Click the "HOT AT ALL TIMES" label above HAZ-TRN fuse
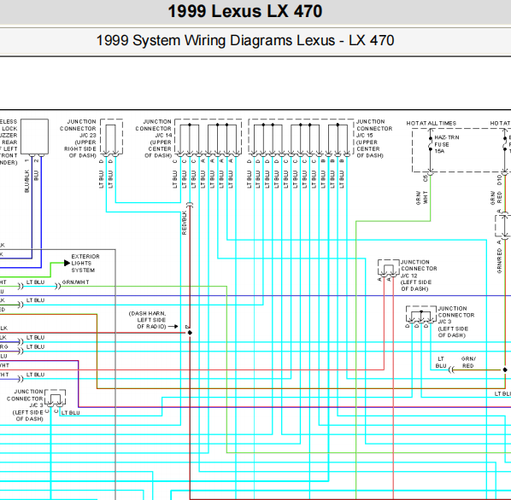The height and width of the screenshot is (500, 511). coord(432,123)
